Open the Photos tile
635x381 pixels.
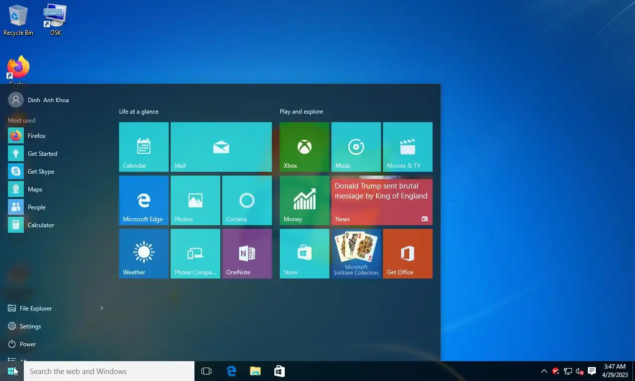tap(195, 200)
